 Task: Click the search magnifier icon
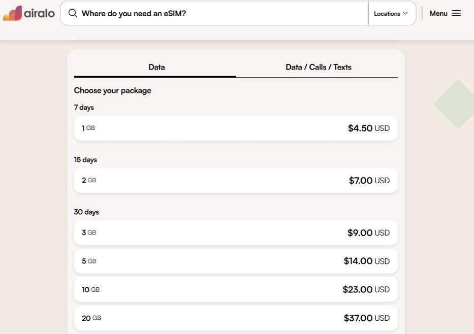[x=73, y=13]
